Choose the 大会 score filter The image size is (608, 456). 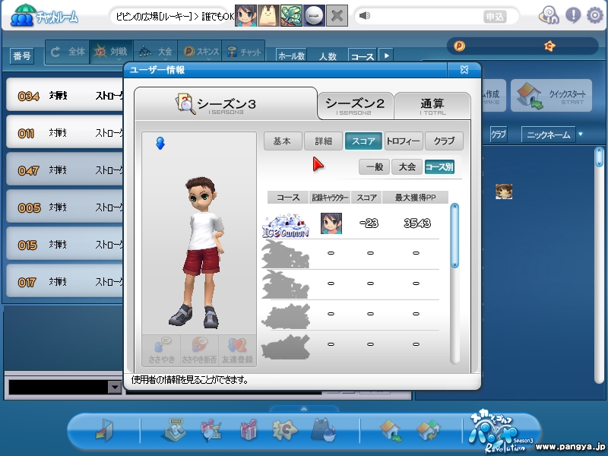[407, 167]
